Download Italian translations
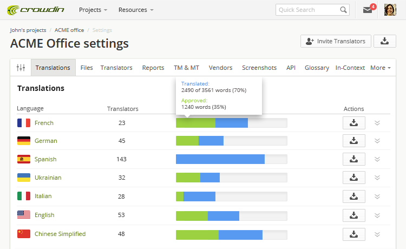This screenshot has width=406, height=249. pos(353,196)
